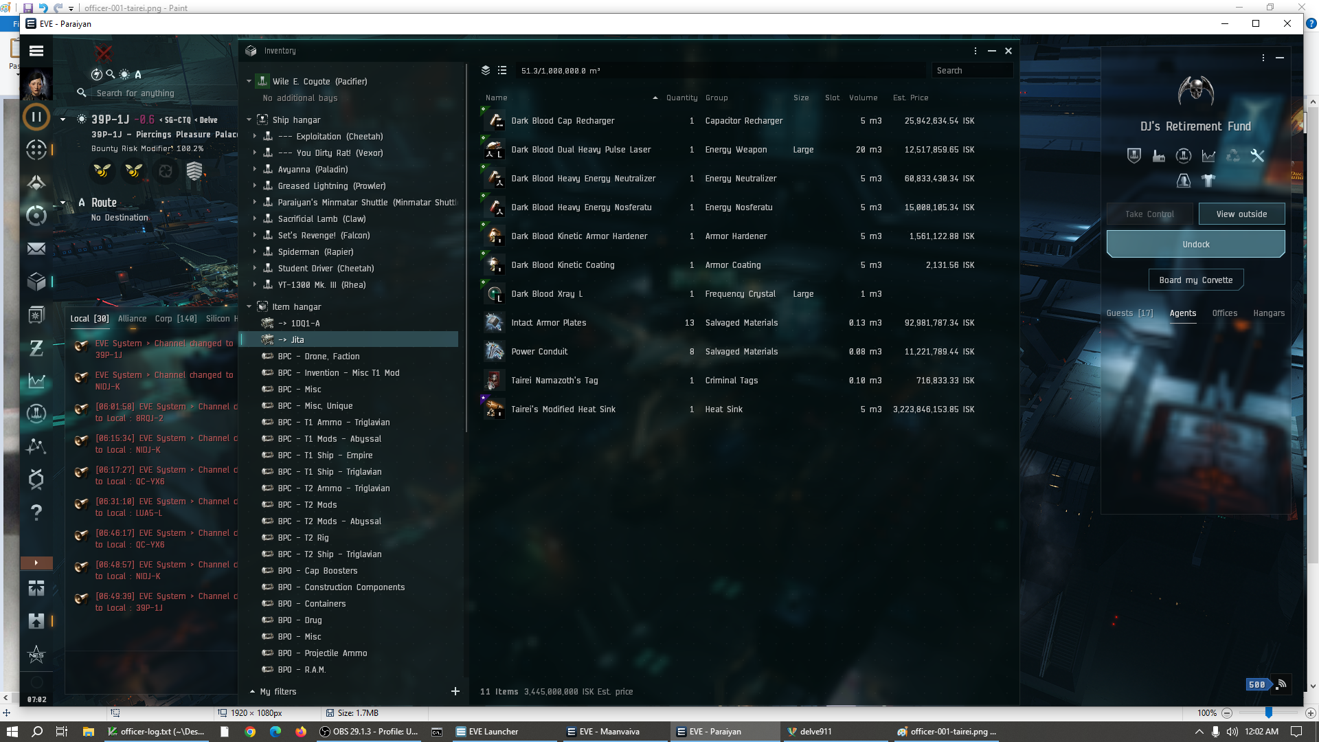Click the layered view icon in Inventory
The image size is (1319, 742).
486,70
